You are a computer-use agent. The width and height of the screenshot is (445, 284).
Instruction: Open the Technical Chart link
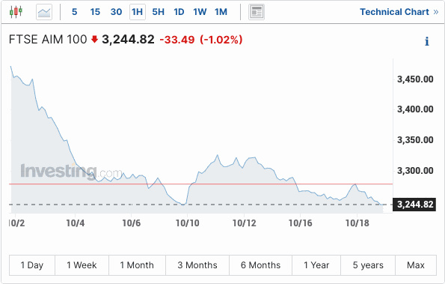coord(399,12)
